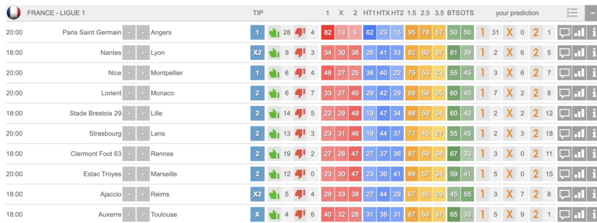Predict away win 2 for Auxerre vs Toulouse
This screenshot has width=597, height=223.
coord(536,214)
